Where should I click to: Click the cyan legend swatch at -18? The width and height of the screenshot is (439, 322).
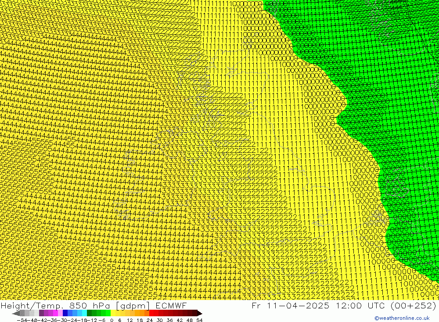pos(84,314)
